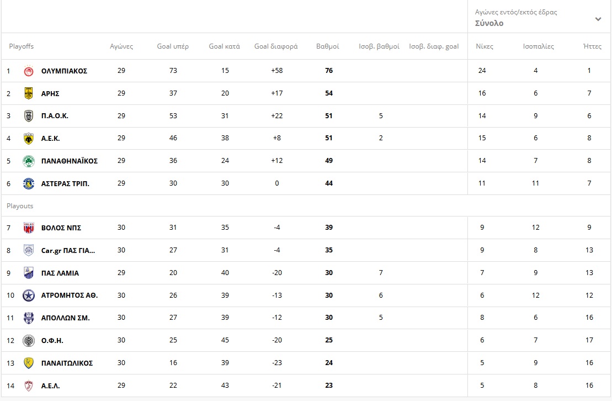Sort by Goal διαφορά column header
Image resolution: width=612 pixels, height=401 pixels.
pyautogui.click(x=276, y=46)
